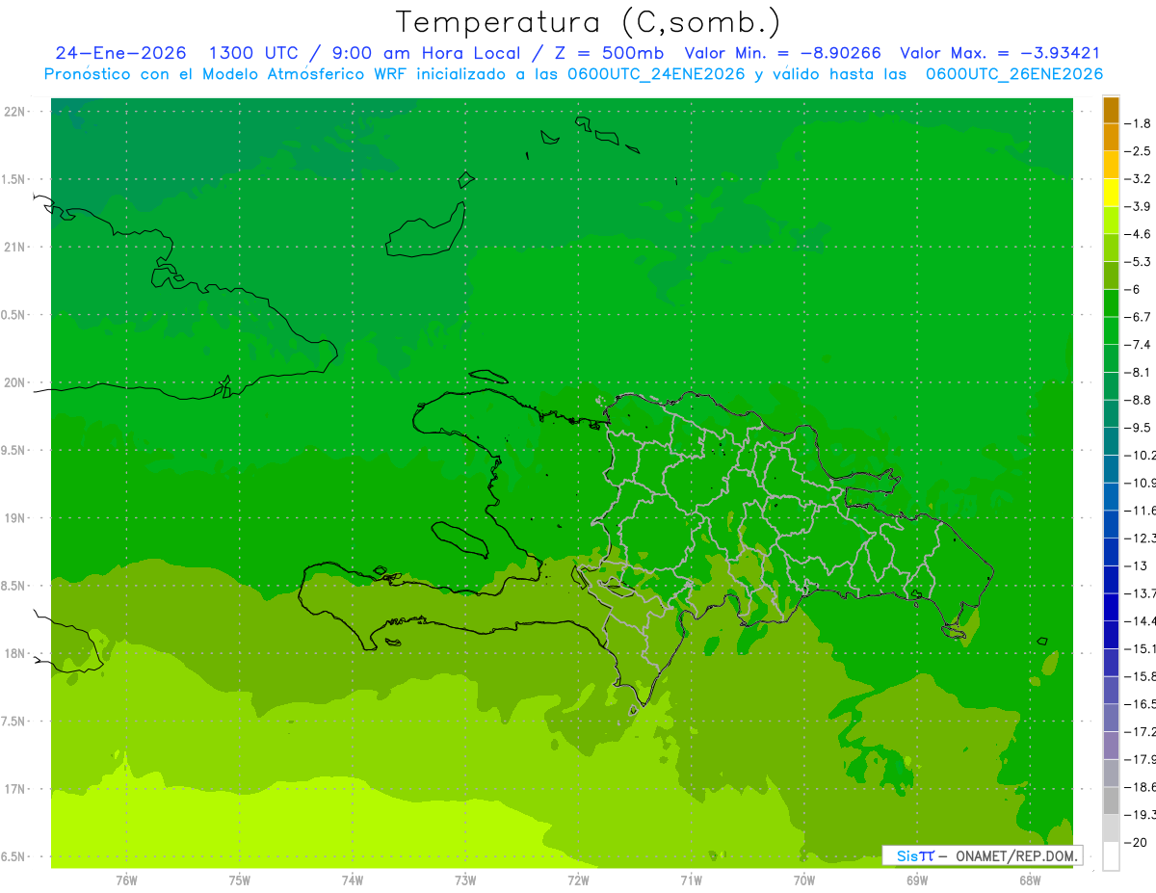Viewport: 1156px width, 893px height.
Task: Click the '18N' latitude label
Action: tap(16, 653)
